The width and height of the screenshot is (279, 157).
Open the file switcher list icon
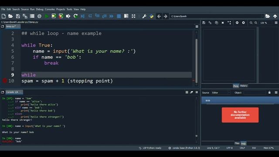[x=32, y=16]
